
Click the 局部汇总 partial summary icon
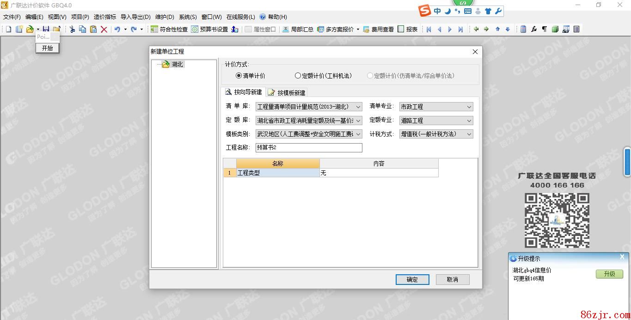click(298, 29)
